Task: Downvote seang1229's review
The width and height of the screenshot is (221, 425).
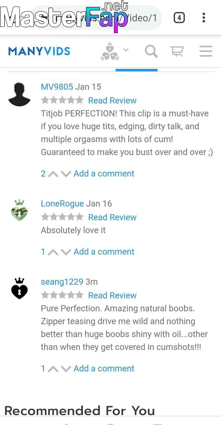Action: [x=66, y=369]
